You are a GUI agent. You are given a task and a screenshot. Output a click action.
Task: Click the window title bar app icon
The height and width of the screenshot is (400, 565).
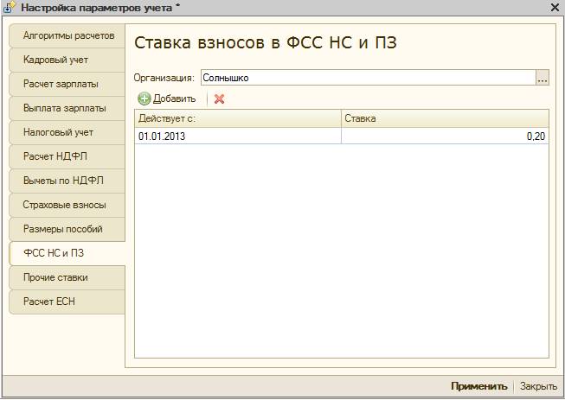pos(10,7)
